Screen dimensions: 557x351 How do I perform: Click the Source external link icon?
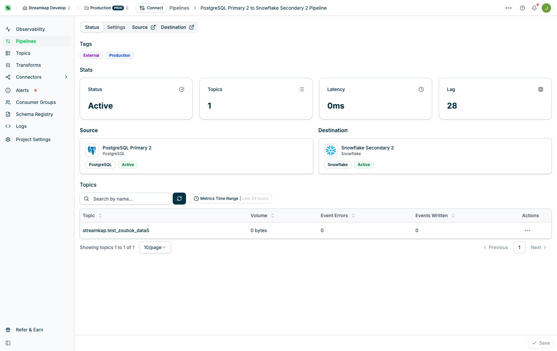pos(153,27)
